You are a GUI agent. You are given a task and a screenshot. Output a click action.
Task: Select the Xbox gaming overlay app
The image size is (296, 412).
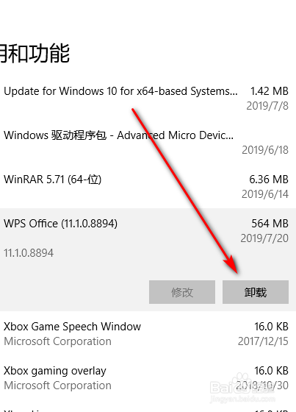click(x=146, y=377)
